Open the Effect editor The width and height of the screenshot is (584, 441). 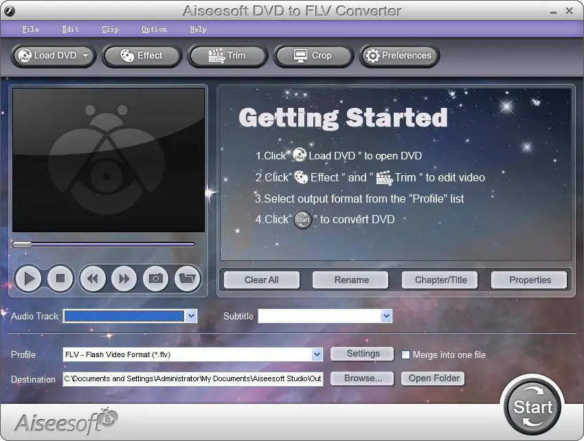click(142, 56)
